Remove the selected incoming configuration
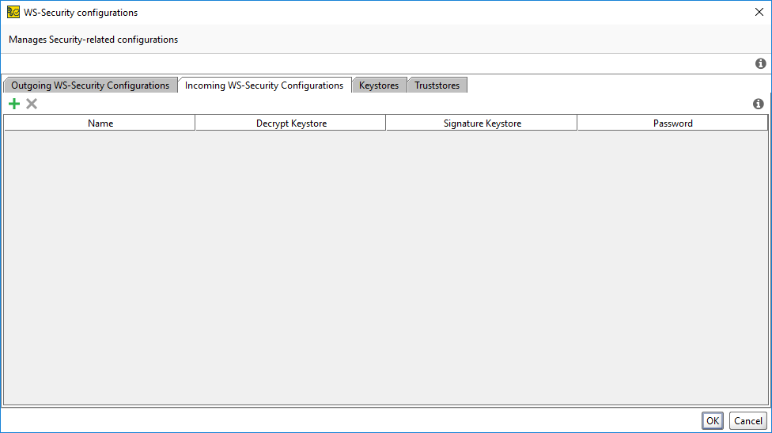Image resolution: width=772 pixels, height=433 pixels. pos(32,104)
